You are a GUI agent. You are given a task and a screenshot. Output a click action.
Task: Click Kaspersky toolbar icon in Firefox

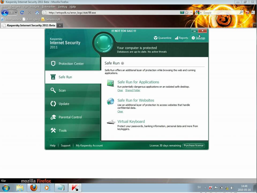point(247,13)
